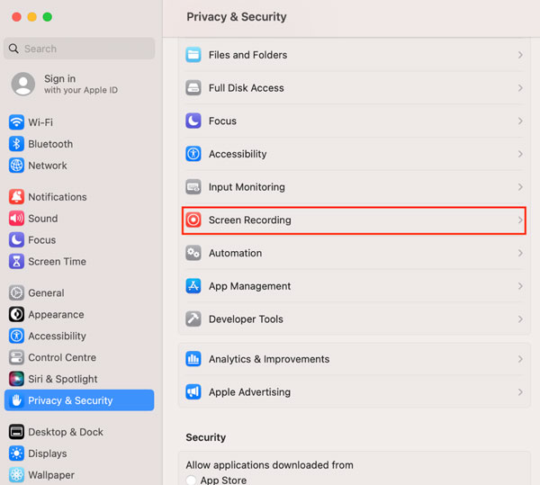Click the Sound speaker icon
The height and width of the screenshot is (485, 540).
(16, 219)
